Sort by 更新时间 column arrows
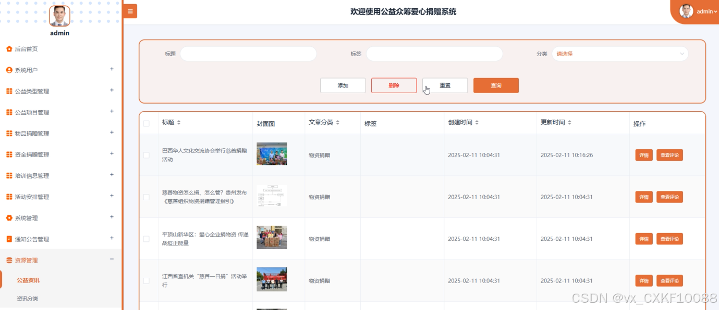The image size is (719, 310). 569,122
